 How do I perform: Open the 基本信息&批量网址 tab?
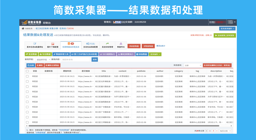click(35, 45)
